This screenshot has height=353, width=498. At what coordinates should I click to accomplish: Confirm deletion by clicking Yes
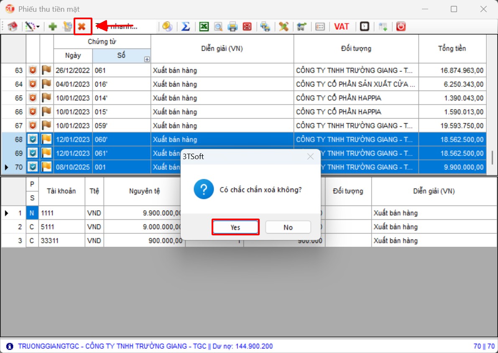click(235, 227)
